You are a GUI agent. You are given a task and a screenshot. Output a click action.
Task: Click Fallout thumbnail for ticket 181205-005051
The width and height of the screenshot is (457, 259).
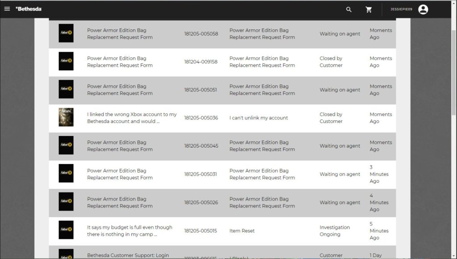pos(66,89)
